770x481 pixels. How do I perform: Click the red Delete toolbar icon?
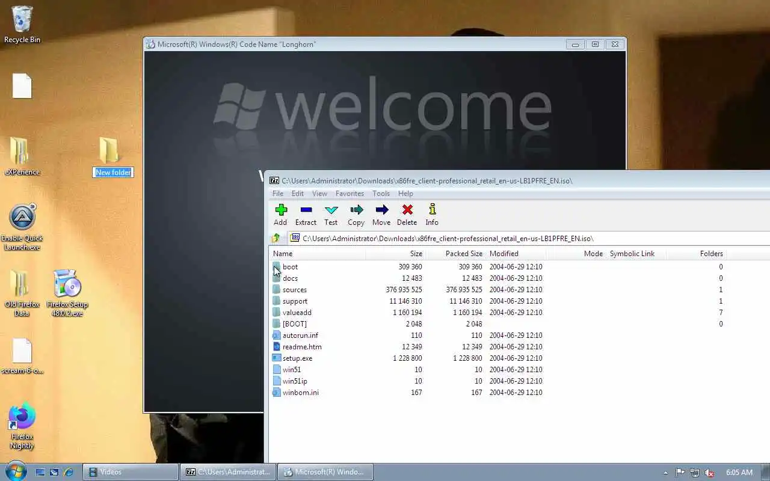click(x=407, y=215)
